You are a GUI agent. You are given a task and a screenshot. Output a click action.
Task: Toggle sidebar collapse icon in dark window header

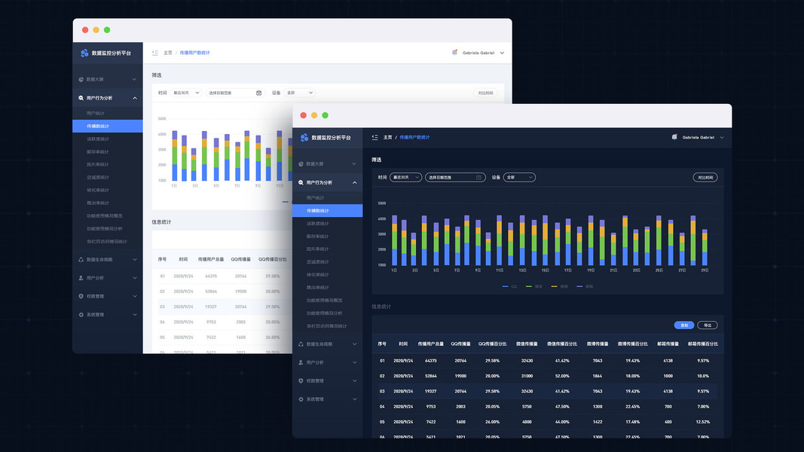coord(374,137)
